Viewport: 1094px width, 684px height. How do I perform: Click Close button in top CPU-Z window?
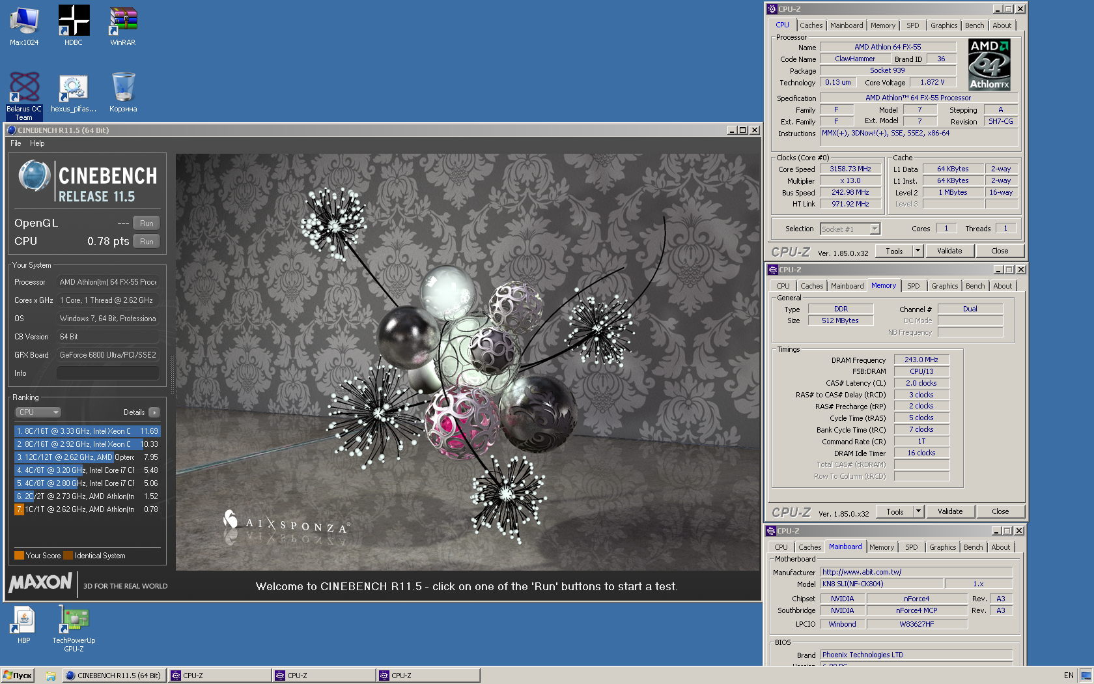click(1000, 251)
